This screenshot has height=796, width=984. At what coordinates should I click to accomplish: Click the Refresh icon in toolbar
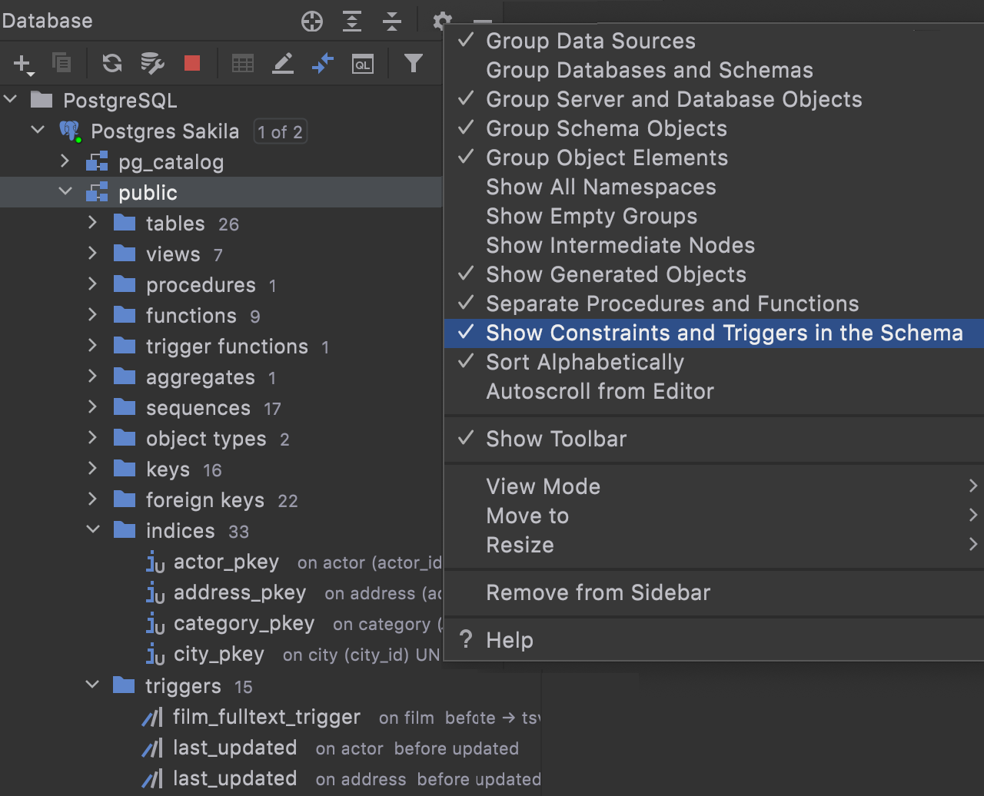[112, 63]
